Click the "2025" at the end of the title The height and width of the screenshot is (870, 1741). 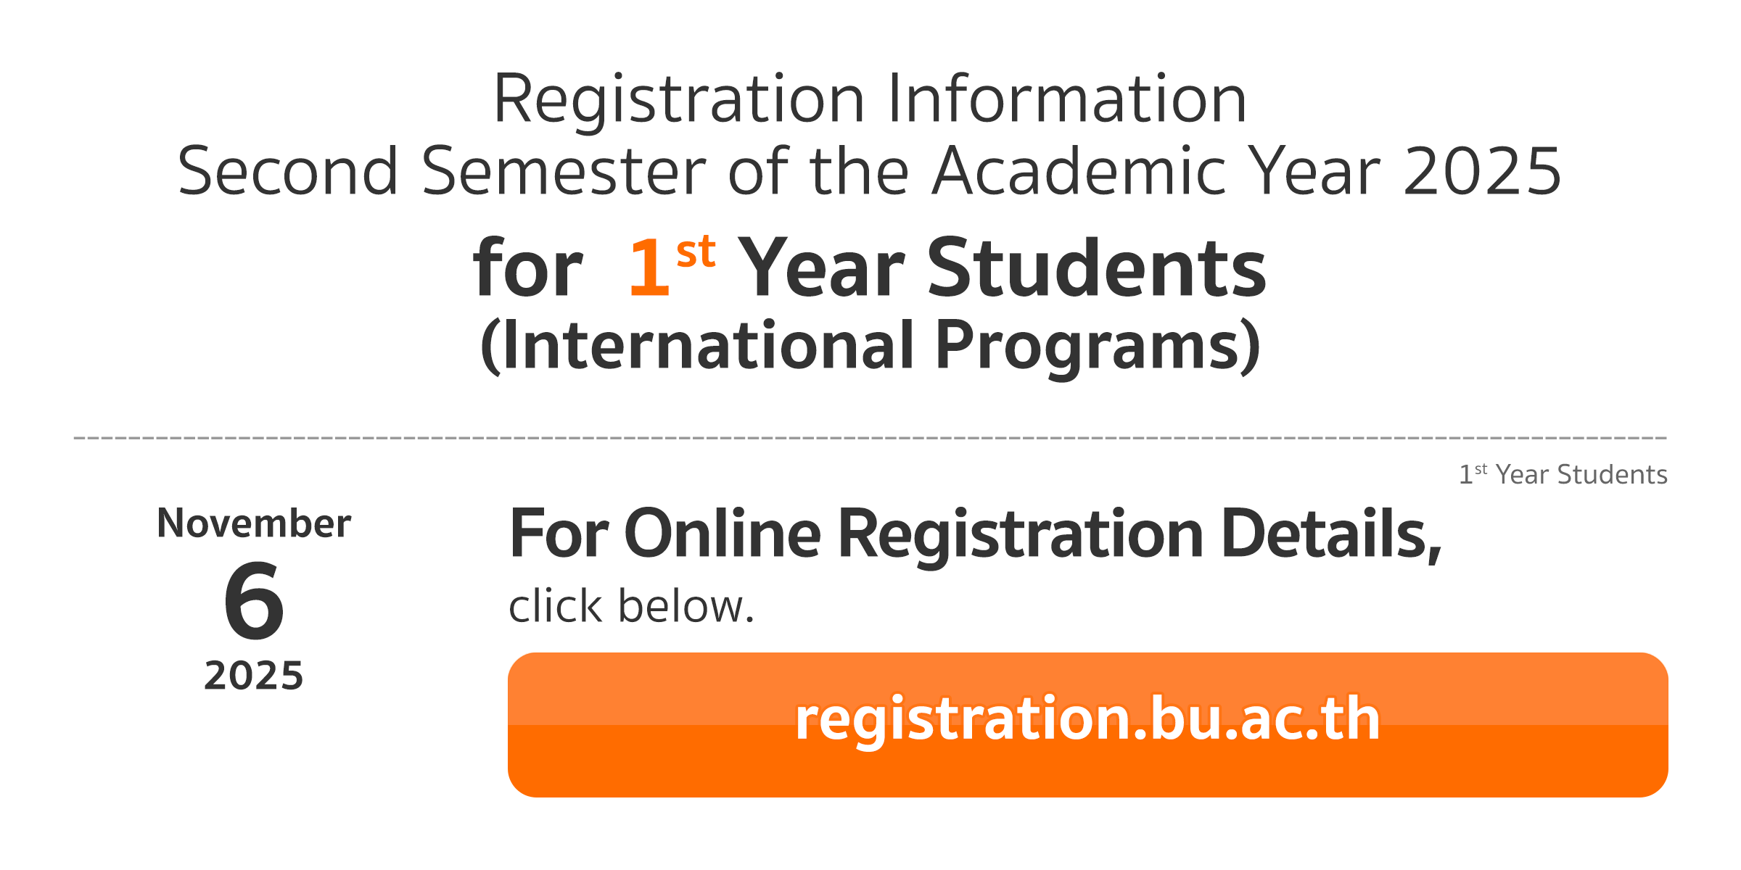pos(1482,172)
